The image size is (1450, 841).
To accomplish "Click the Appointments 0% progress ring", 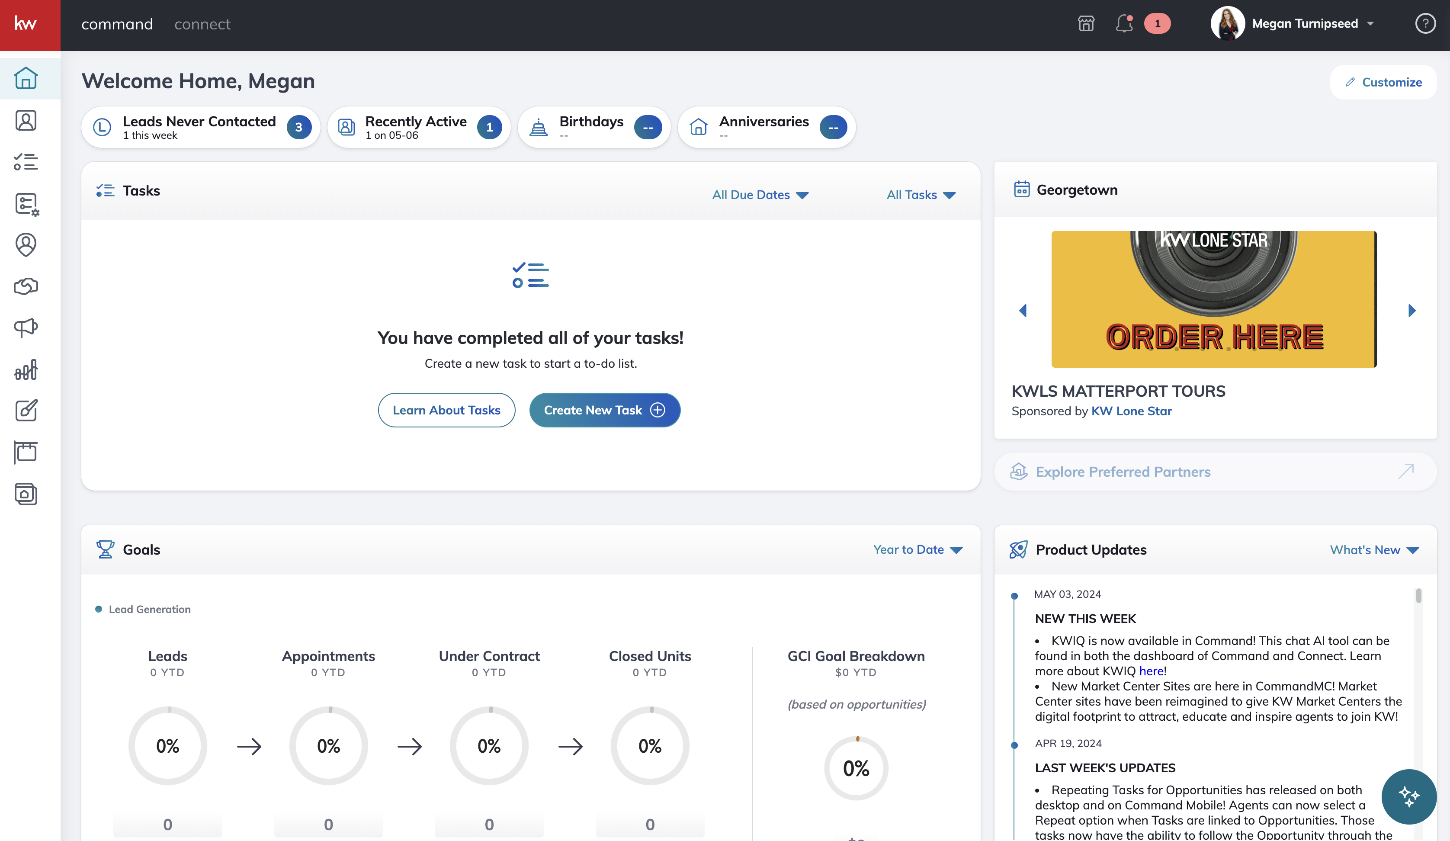I will (329, 746).
